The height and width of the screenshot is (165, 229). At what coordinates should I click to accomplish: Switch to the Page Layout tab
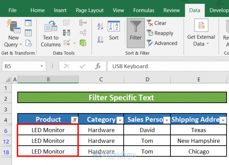tap(90, 10)
